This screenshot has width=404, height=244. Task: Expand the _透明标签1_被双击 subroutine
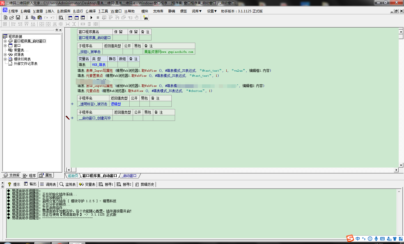pos(72,104)
